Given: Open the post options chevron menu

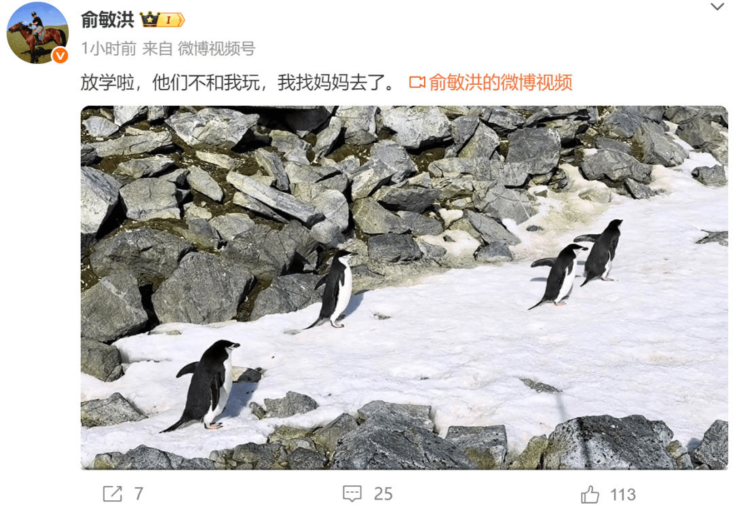Looking at the screenshot, I should coord(717,7).
